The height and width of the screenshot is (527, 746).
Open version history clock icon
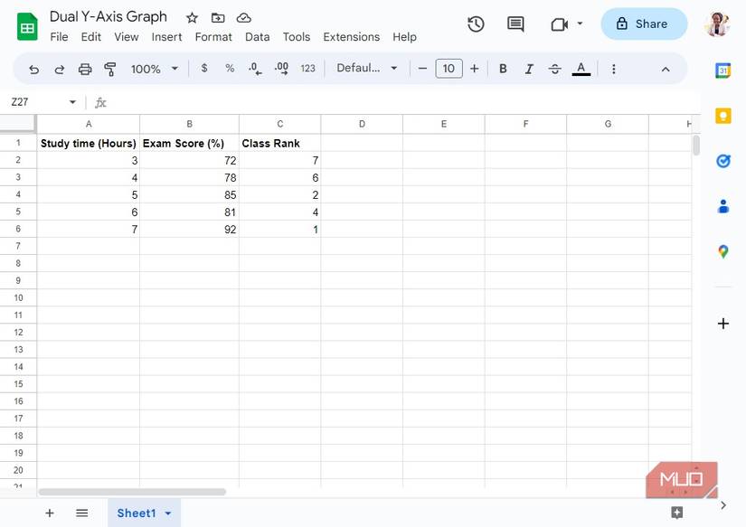[x=476, y=24]
